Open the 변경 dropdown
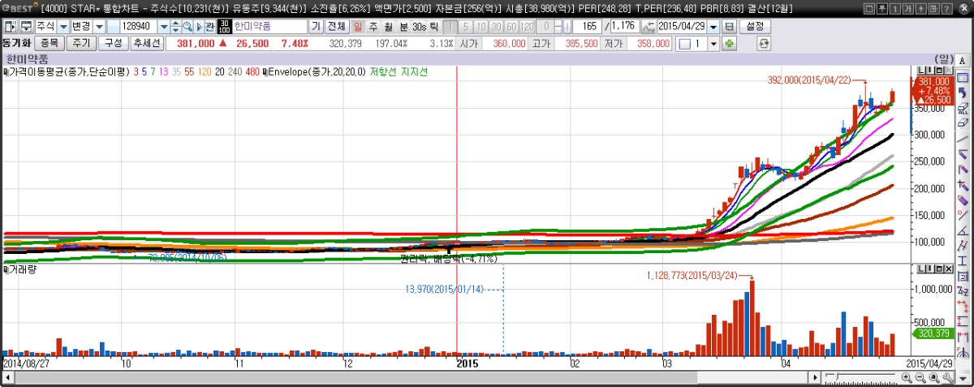Screen dimensions: 974x387 coord(98,27)
